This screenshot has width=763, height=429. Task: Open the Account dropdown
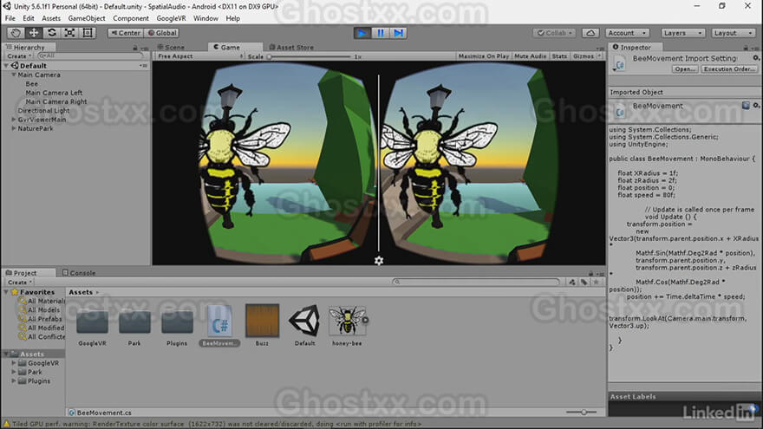[x=627, y=33]
